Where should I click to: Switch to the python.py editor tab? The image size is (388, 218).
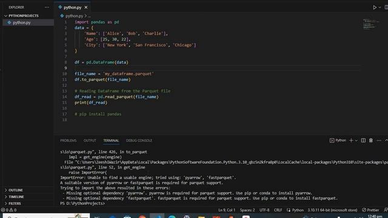[x=72, y=7]
